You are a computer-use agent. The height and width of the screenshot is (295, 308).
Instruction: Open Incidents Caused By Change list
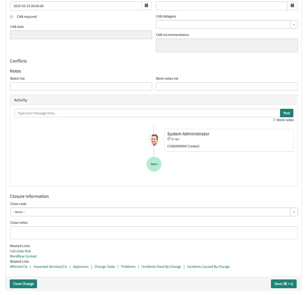click(208, 267)
